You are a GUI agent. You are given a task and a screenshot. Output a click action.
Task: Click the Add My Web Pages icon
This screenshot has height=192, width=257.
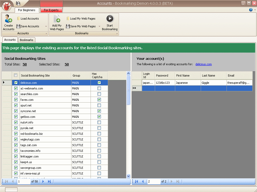(x=57, y=19)
